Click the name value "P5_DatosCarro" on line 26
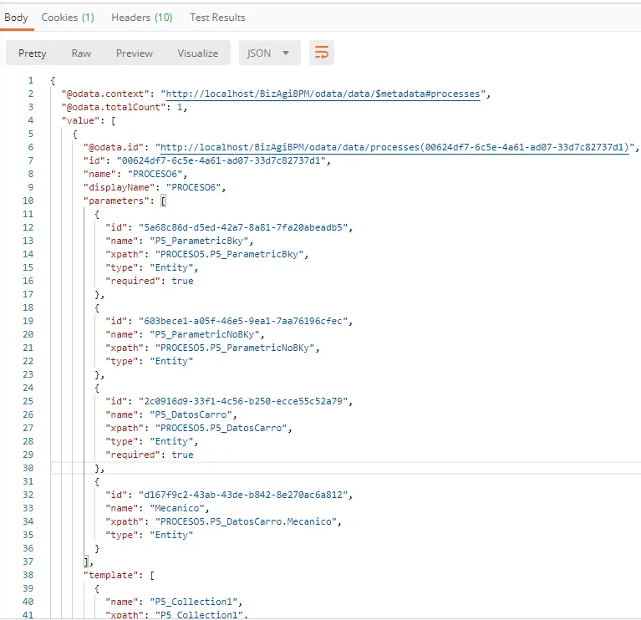641x620 pixels. pos(191,414)
